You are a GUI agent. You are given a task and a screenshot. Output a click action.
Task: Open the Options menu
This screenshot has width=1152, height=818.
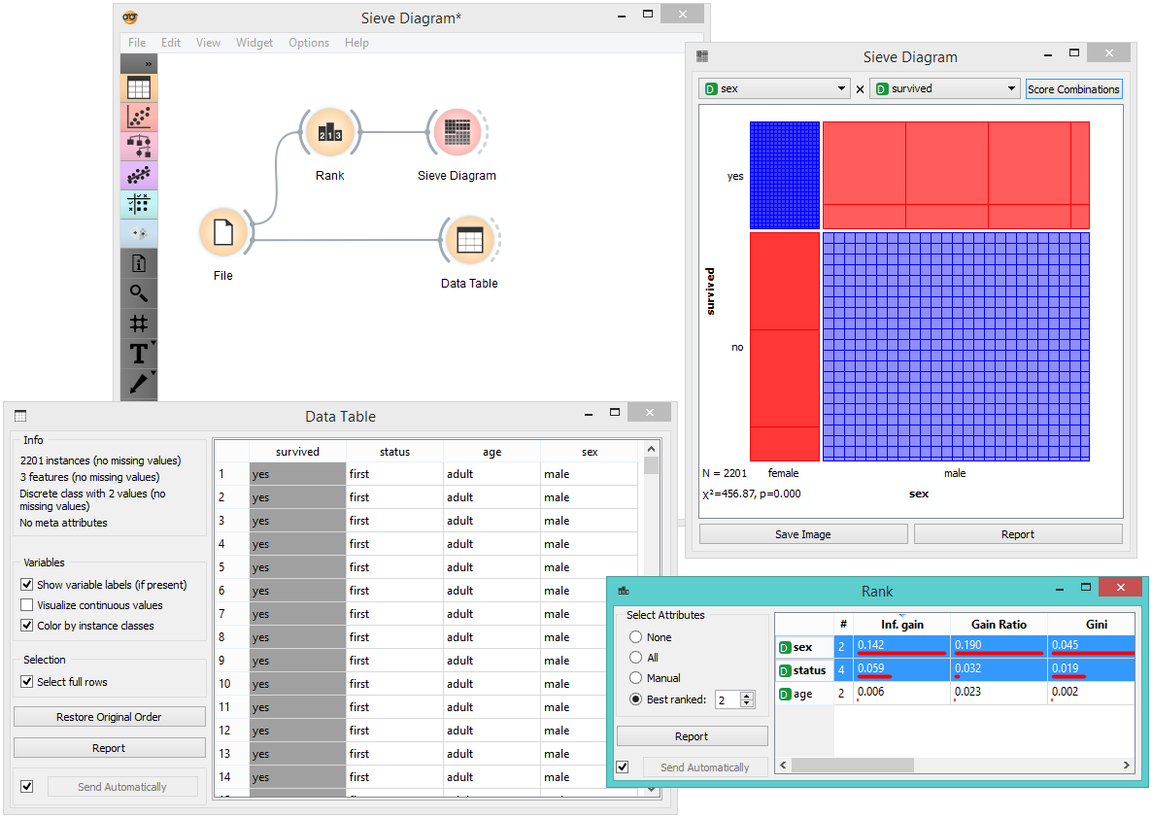tap(309, 43)
